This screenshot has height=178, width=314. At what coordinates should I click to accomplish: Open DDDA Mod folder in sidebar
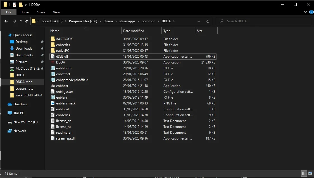coord(24,82)
